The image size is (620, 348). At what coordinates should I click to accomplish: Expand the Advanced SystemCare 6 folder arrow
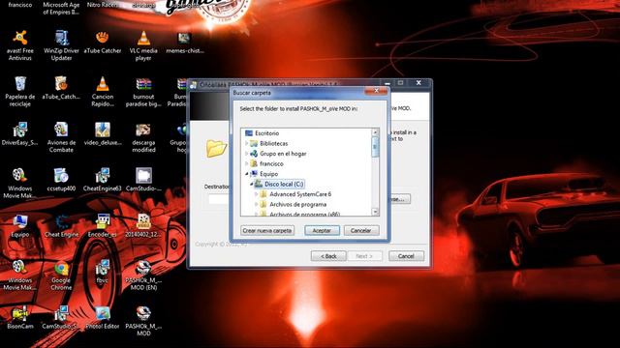[x=256, y=194]
